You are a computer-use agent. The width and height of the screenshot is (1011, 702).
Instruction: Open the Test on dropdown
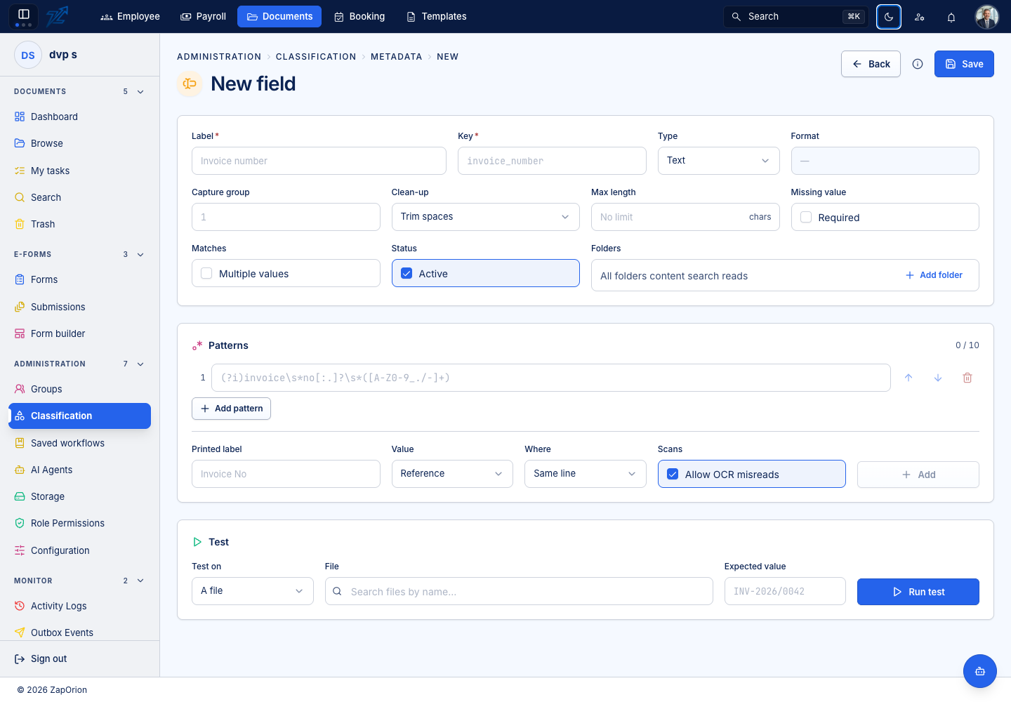point(252,591)
